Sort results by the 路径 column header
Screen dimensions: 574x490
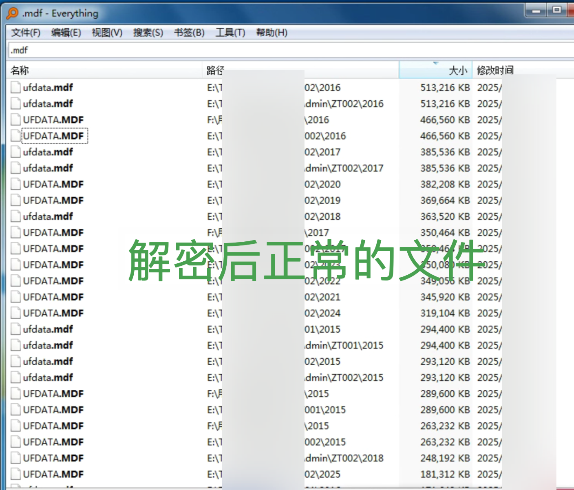point(300,70)
